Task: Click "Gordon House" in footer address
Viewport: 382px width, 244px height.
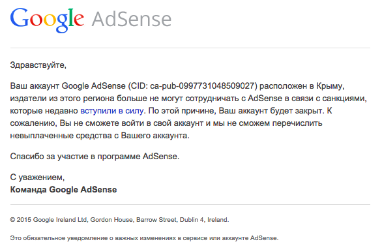Action: pyautogui.click(x=111, y=220)
